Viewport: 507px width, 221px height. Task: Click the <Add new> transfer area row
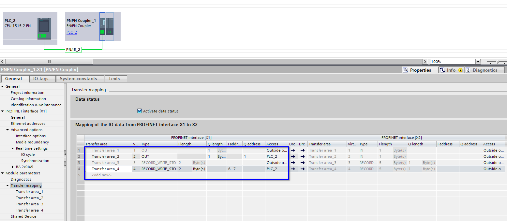pyautogui.click(x=102, y=175)
